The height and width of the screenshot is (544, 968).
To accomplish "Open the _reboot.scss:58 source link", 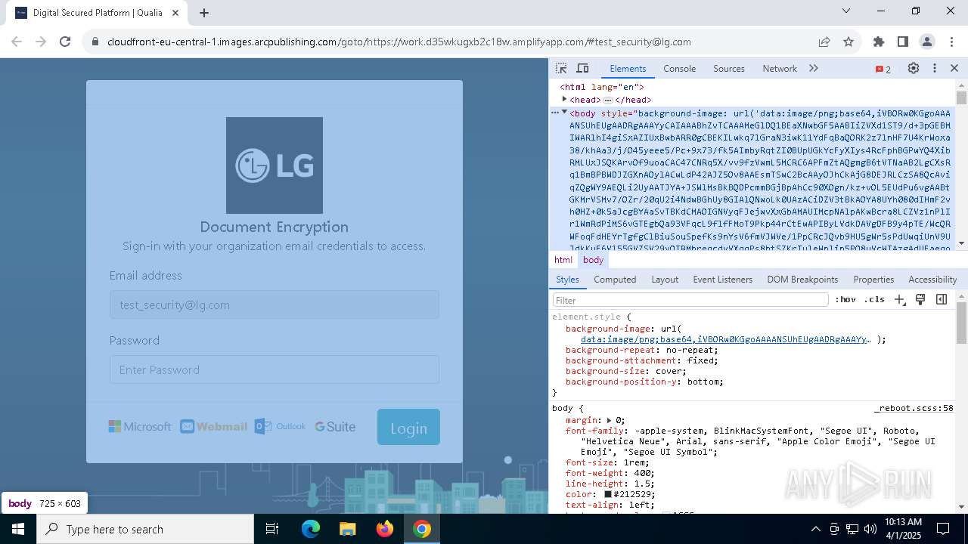I will 914,408.
